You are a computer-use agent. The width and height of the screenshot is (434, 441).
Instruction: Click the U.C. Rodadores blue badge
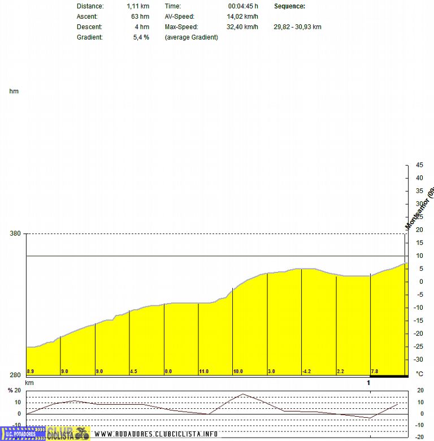[22, 434]
